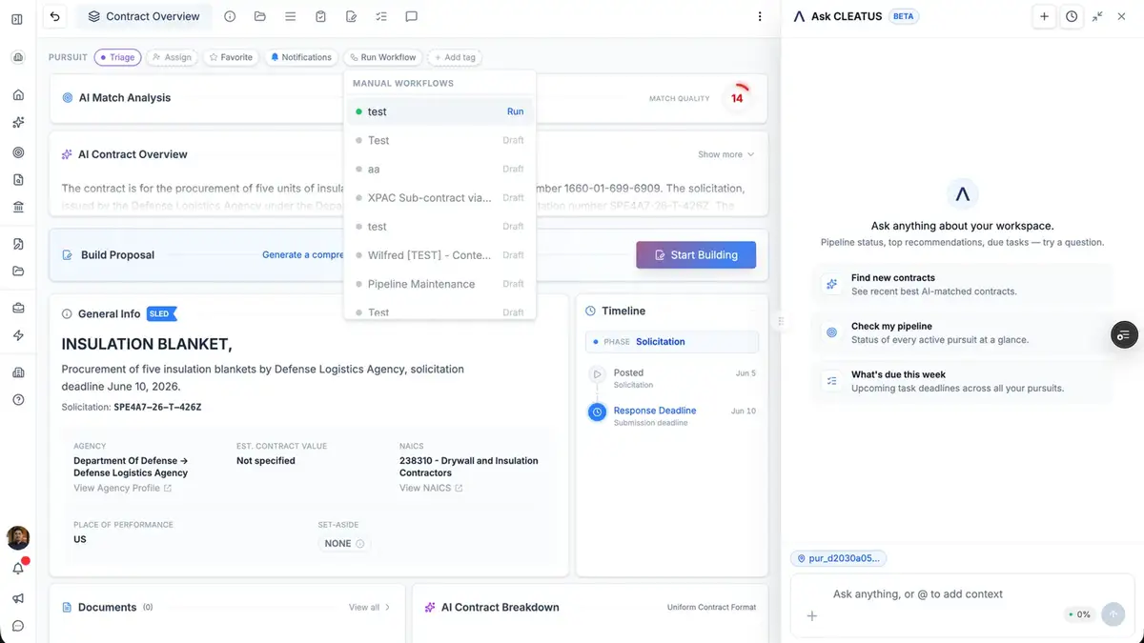Open the info circle icon tab in header
Viewport: 1144px width, 643px height.
coord(230,16)
